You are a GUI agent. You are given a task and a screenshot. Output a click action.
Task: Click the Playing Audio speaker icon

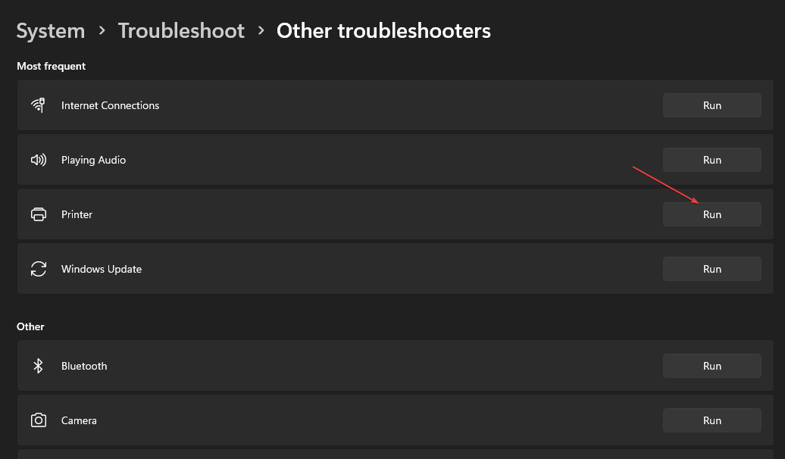pyautogui.click(x=38, y=160)
